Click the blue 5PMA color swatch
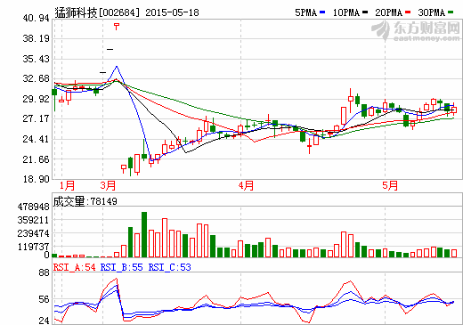Image resolution: width=463 pixels, height=325 pixels. (x=322, y=12)
